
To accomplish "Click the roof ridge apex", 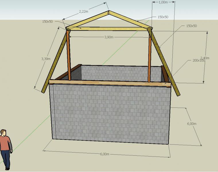I will pyautogui.click(x=109, y=12).
